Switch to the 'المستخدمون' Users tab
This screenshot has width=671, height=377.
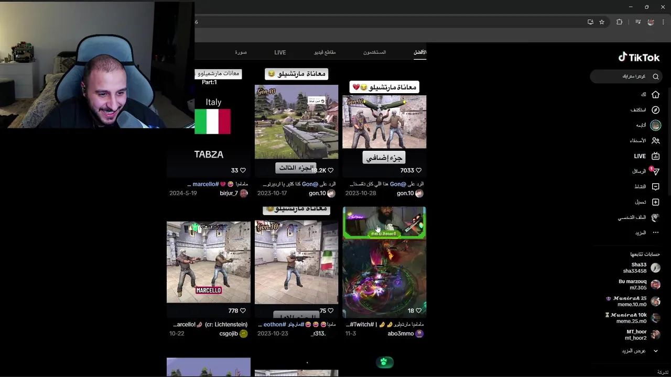tap(374, 52)
